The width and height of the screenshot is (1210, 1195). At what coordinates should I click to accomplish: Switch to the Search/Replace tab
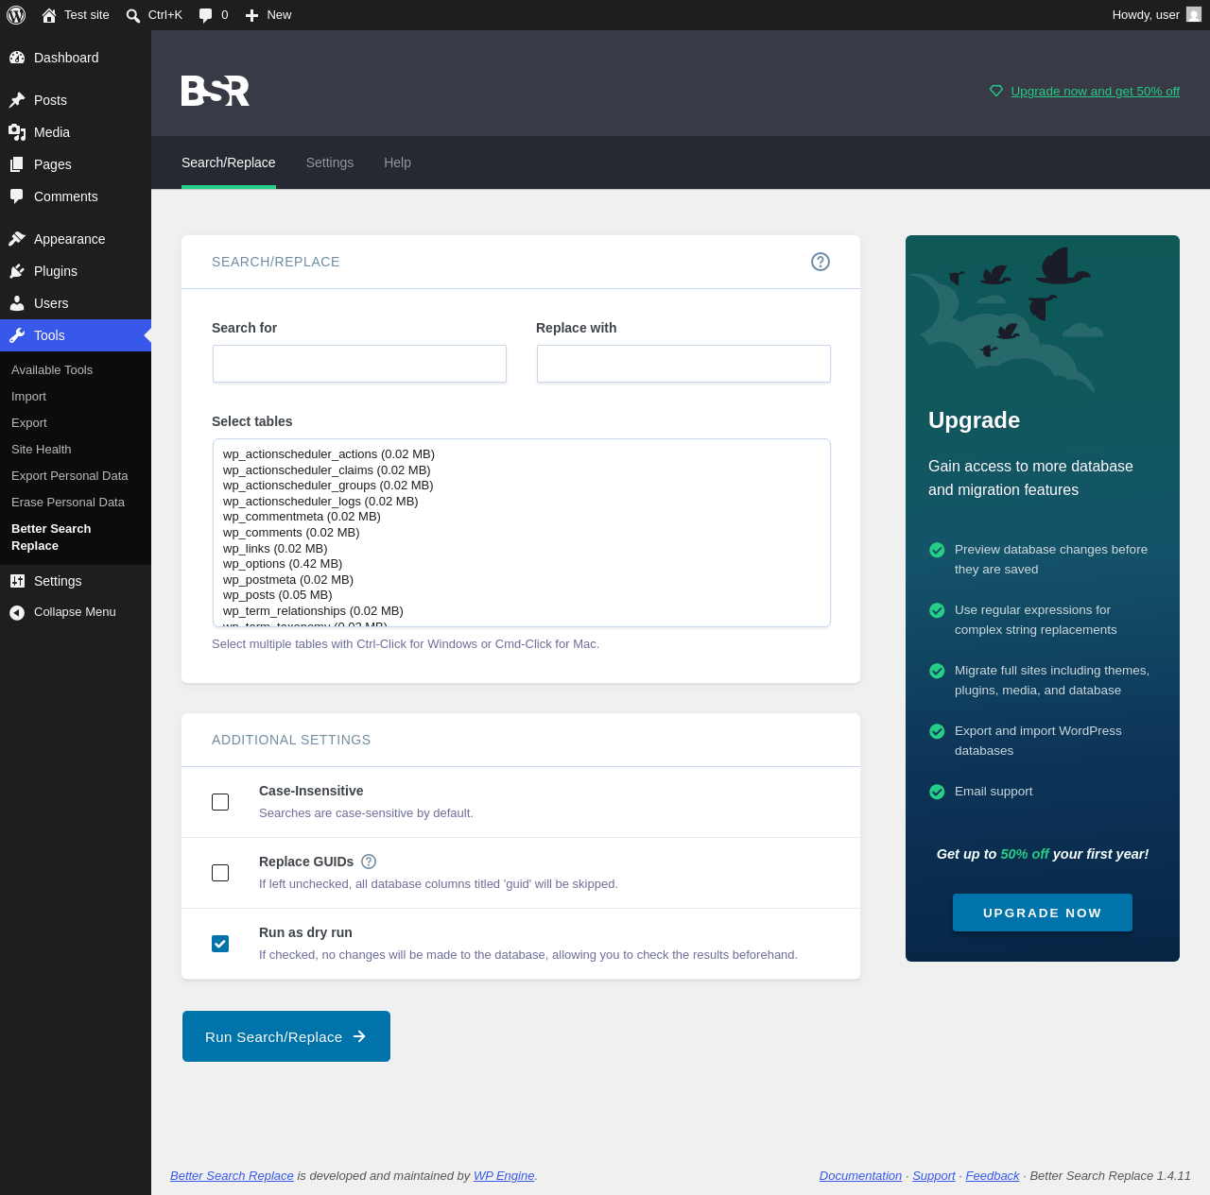click(x=229, y=162)
